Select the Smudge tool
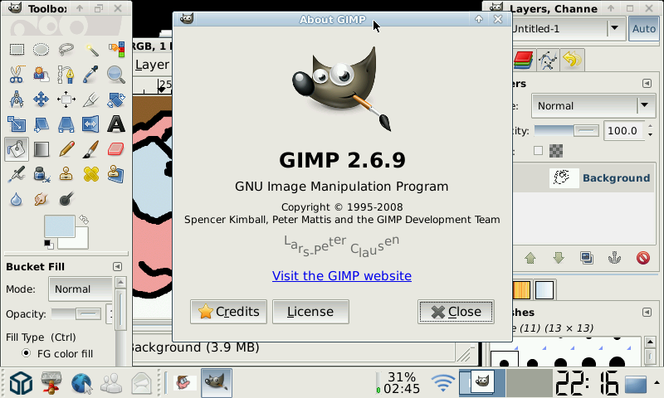The height and width of the screenshot is (398, 664). pyautogui.click(x=41, y=199)
